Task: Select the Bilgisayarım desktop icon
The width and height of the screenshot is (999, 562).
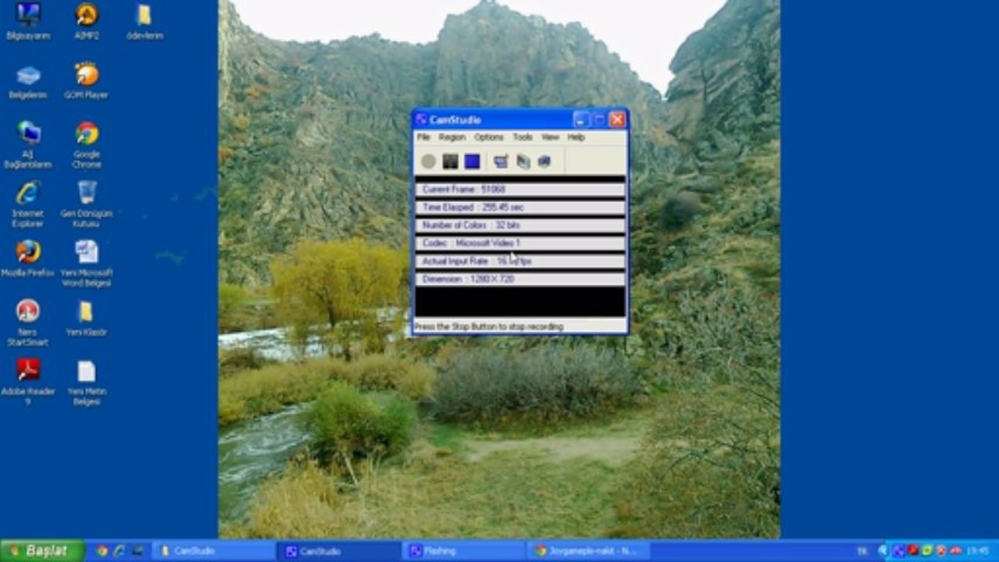Action: click(x=28, y=21)
